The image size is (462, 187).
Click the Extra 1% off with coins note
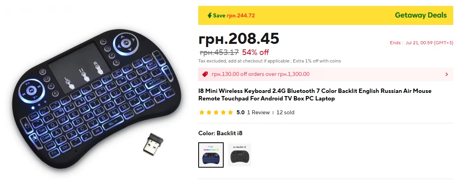(x=317, y=61)
